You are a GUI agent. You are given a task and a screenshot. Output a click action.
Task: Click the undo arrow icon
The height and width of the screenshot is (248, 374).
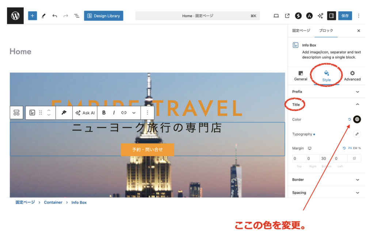click(54, 16)
